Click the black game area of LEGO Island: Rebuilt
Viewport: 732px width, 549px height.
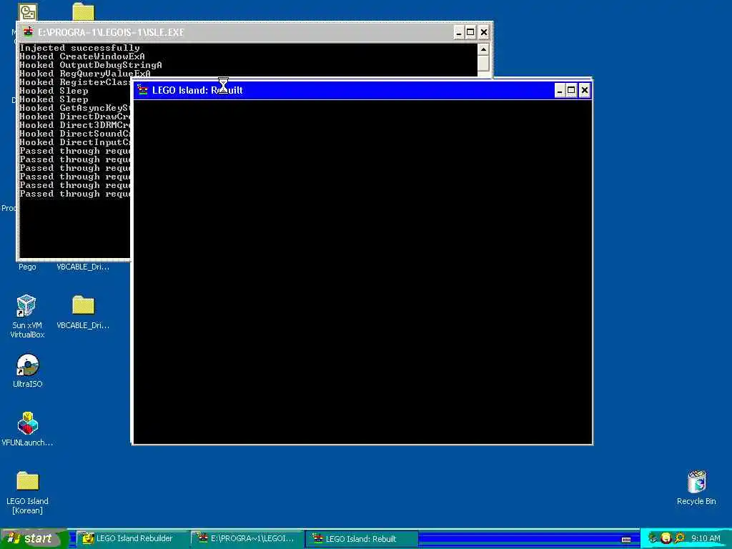point(362,272)
